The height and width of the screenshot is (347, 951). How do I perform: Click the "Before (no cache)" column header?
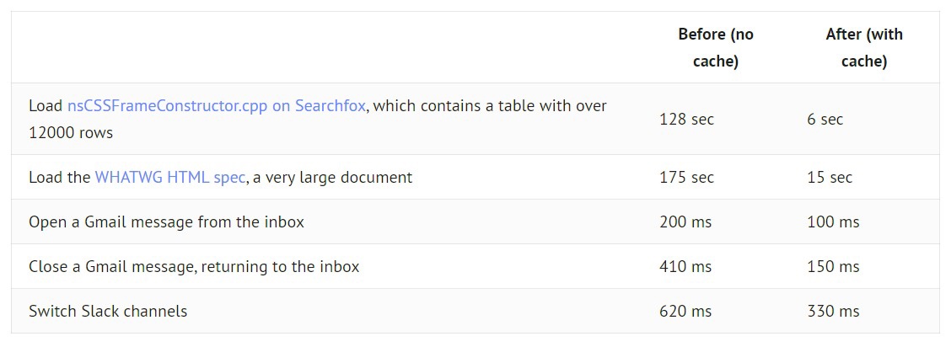click(x=715, y=47)
